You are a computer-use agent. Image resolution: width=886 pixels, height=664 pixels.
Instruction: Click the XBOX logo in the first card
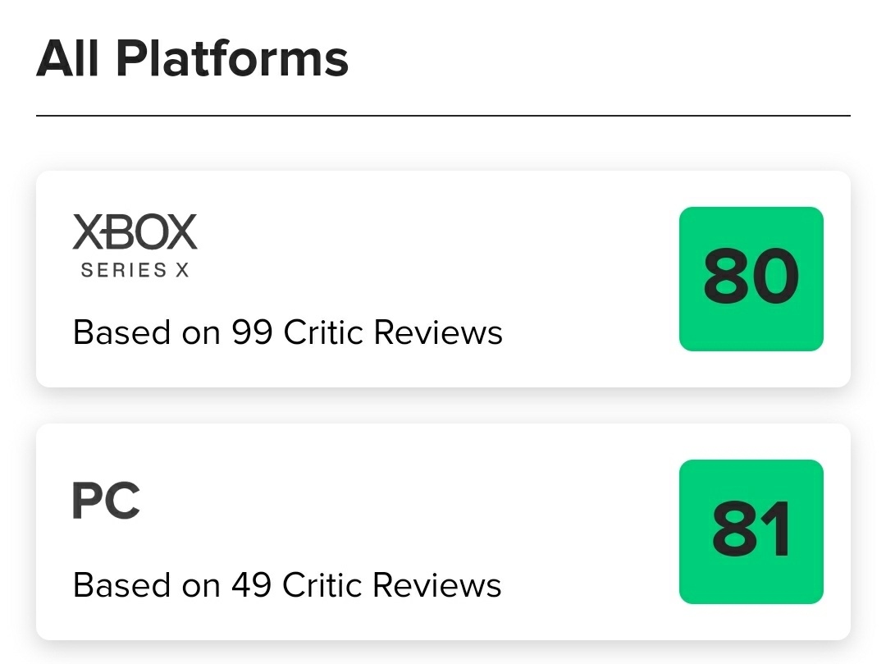[135, 232]
